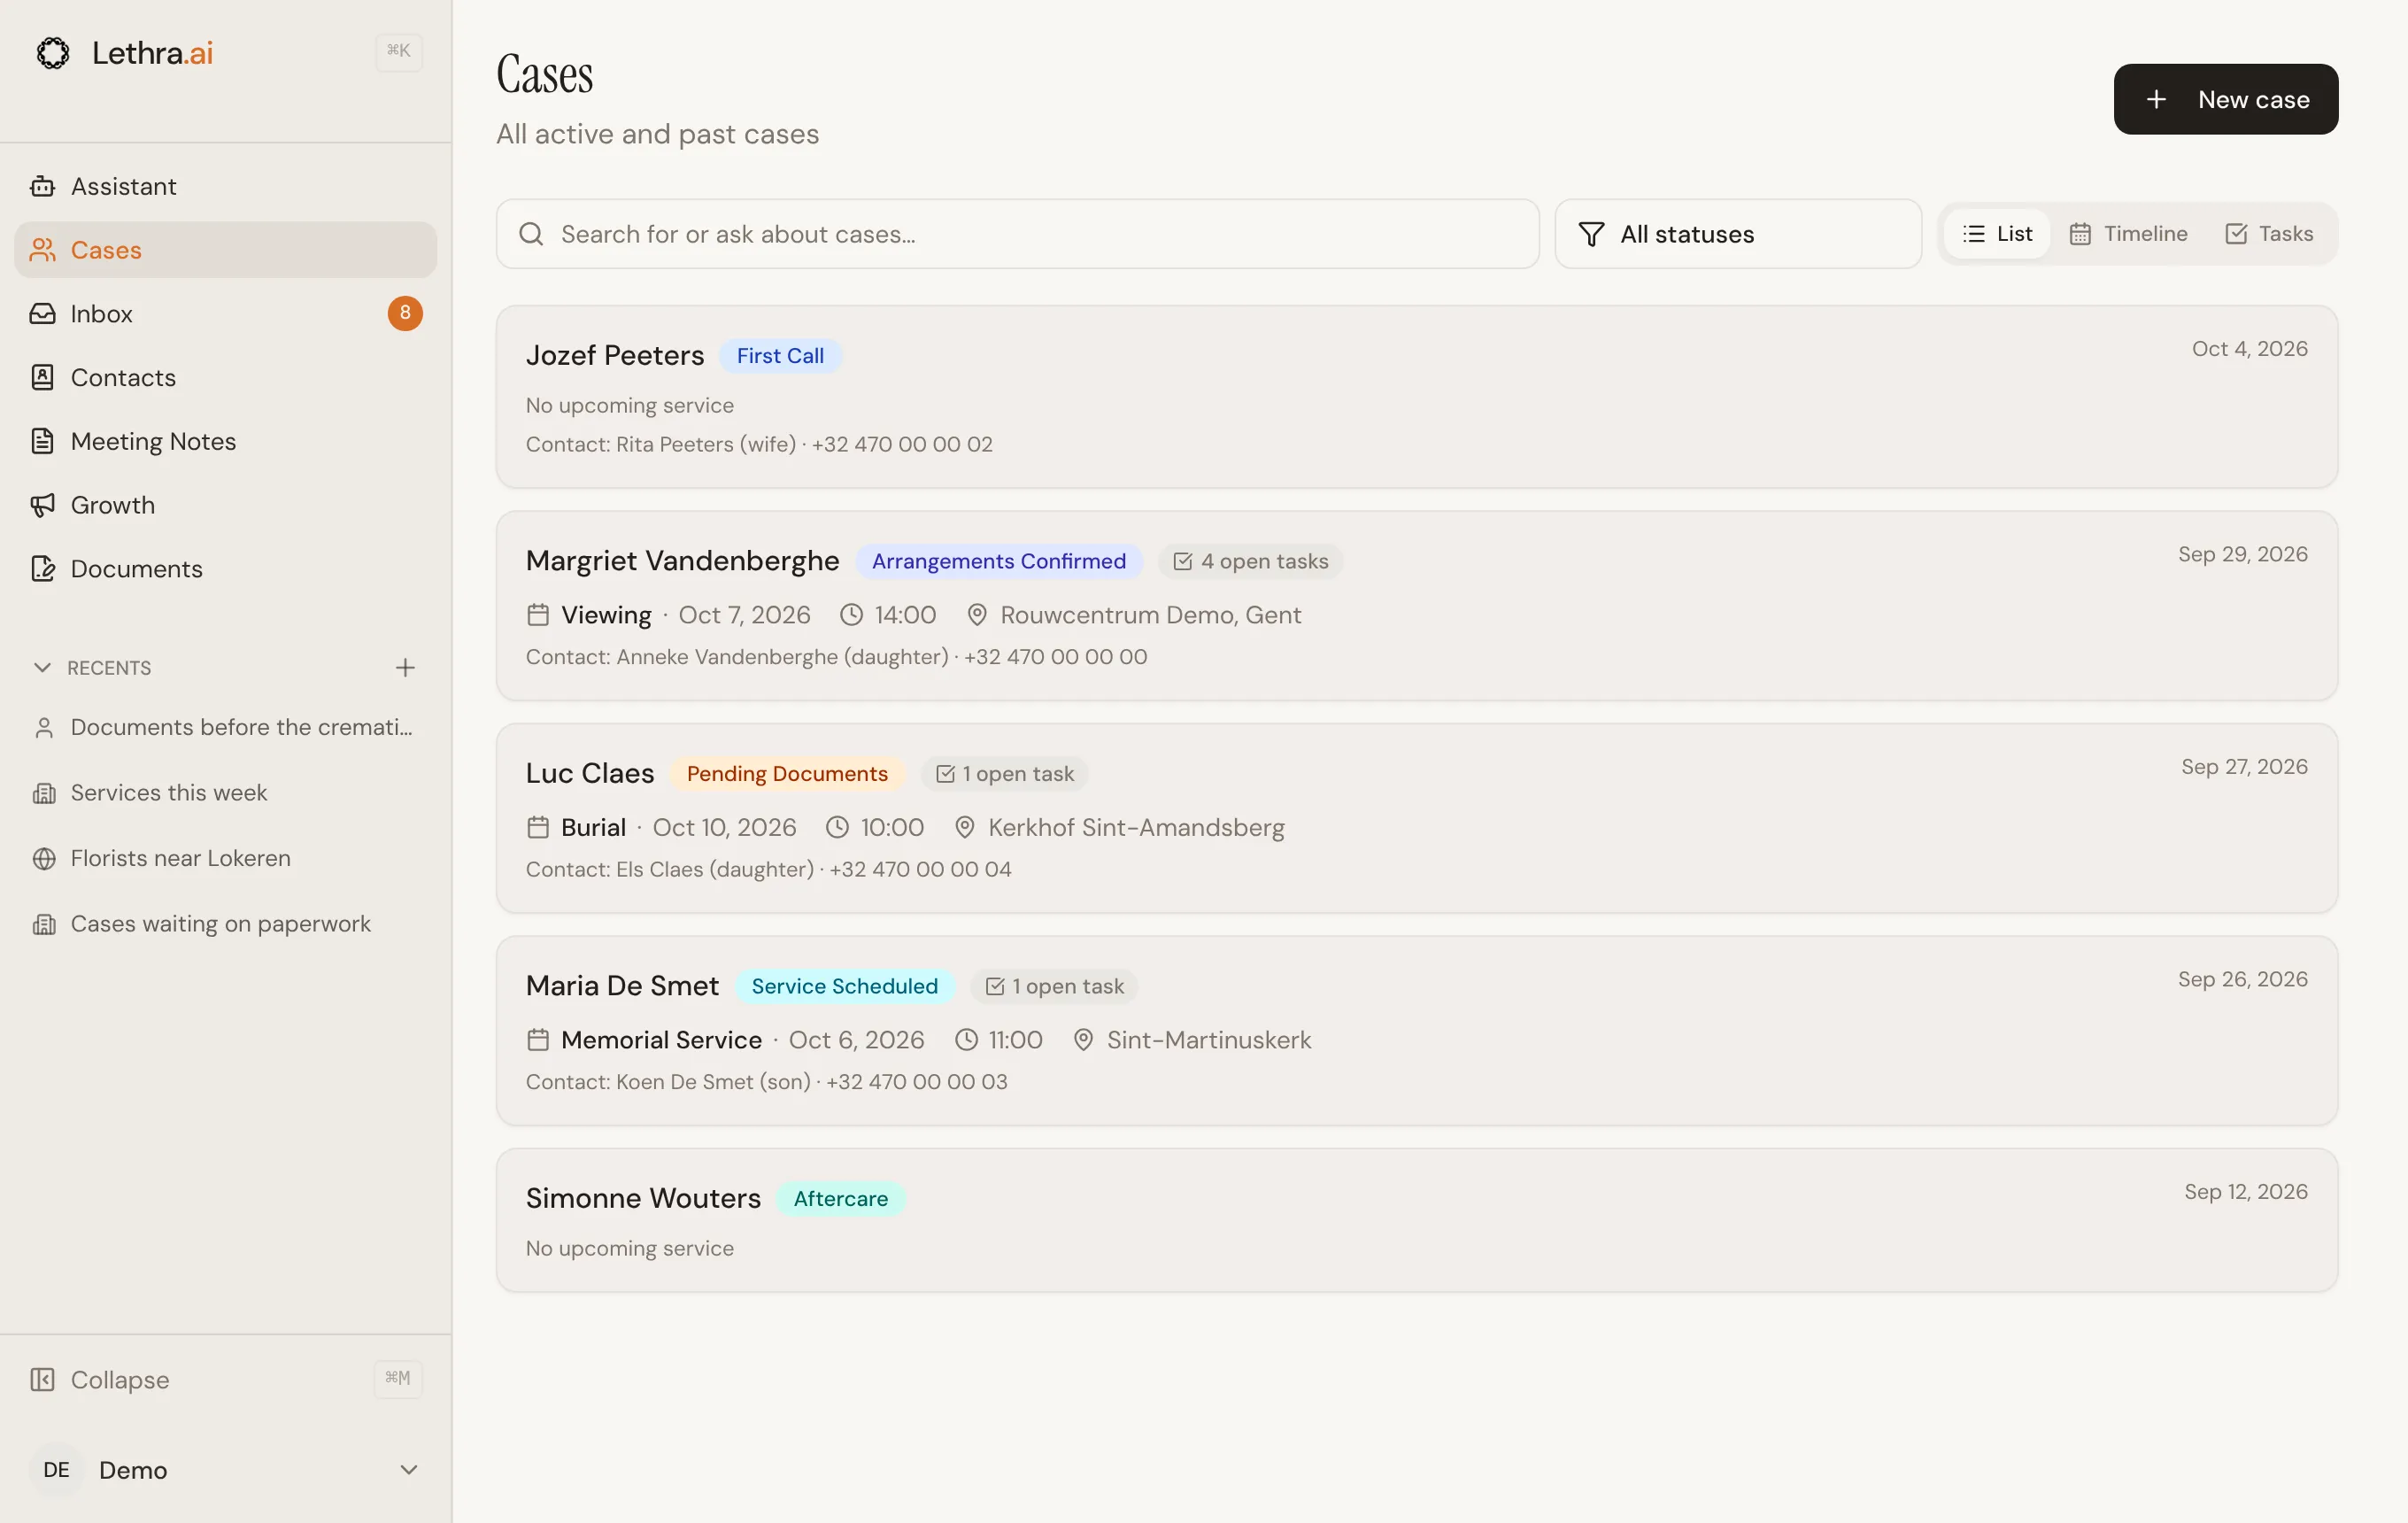Click the Service Scheduled badge

click(x=844, y=986)
